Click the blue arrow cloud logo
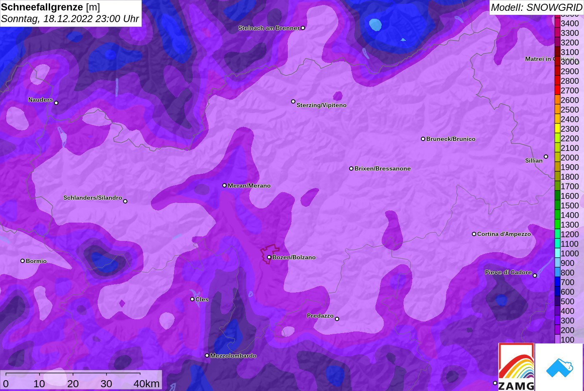 pyautogui.click(x=559, y=368)
